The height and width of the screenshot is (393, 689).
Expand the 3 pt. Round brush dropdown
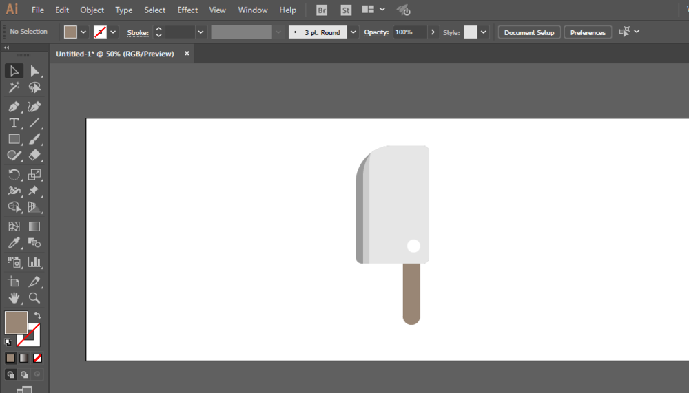tap(353, 32)
